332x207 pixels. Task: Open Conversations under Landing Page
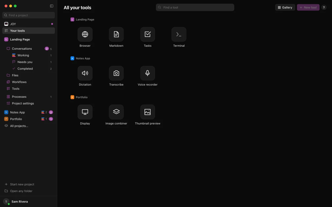coord(29,49)
